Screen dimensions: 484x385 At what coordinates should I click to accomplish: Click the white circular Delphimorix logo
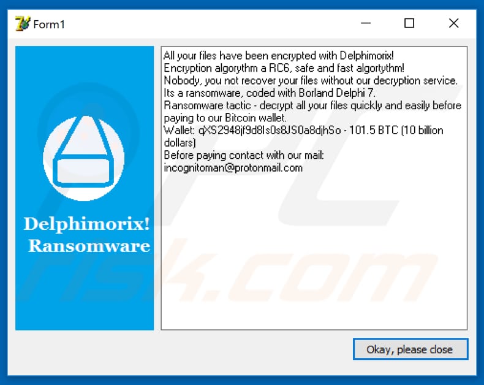point(84,158)
